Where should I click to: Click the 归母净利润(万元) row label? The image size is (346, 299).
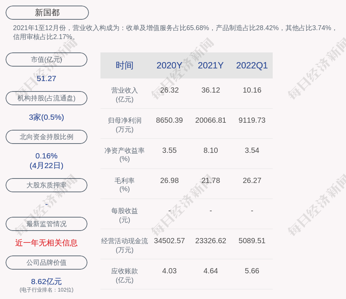[125, 125]
